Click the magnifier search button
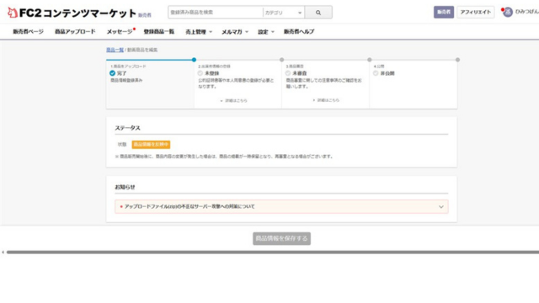The width and height of the screenshot is (539, 303). (318, 13)
